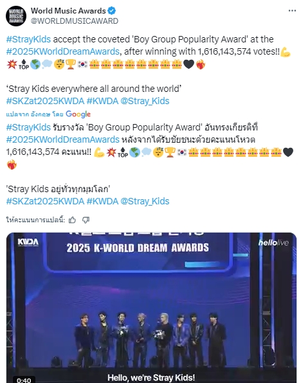This screenshot has width=301, height=383.
Task: Open the World Music Awards profile avatar
Action: click(16, 16)
